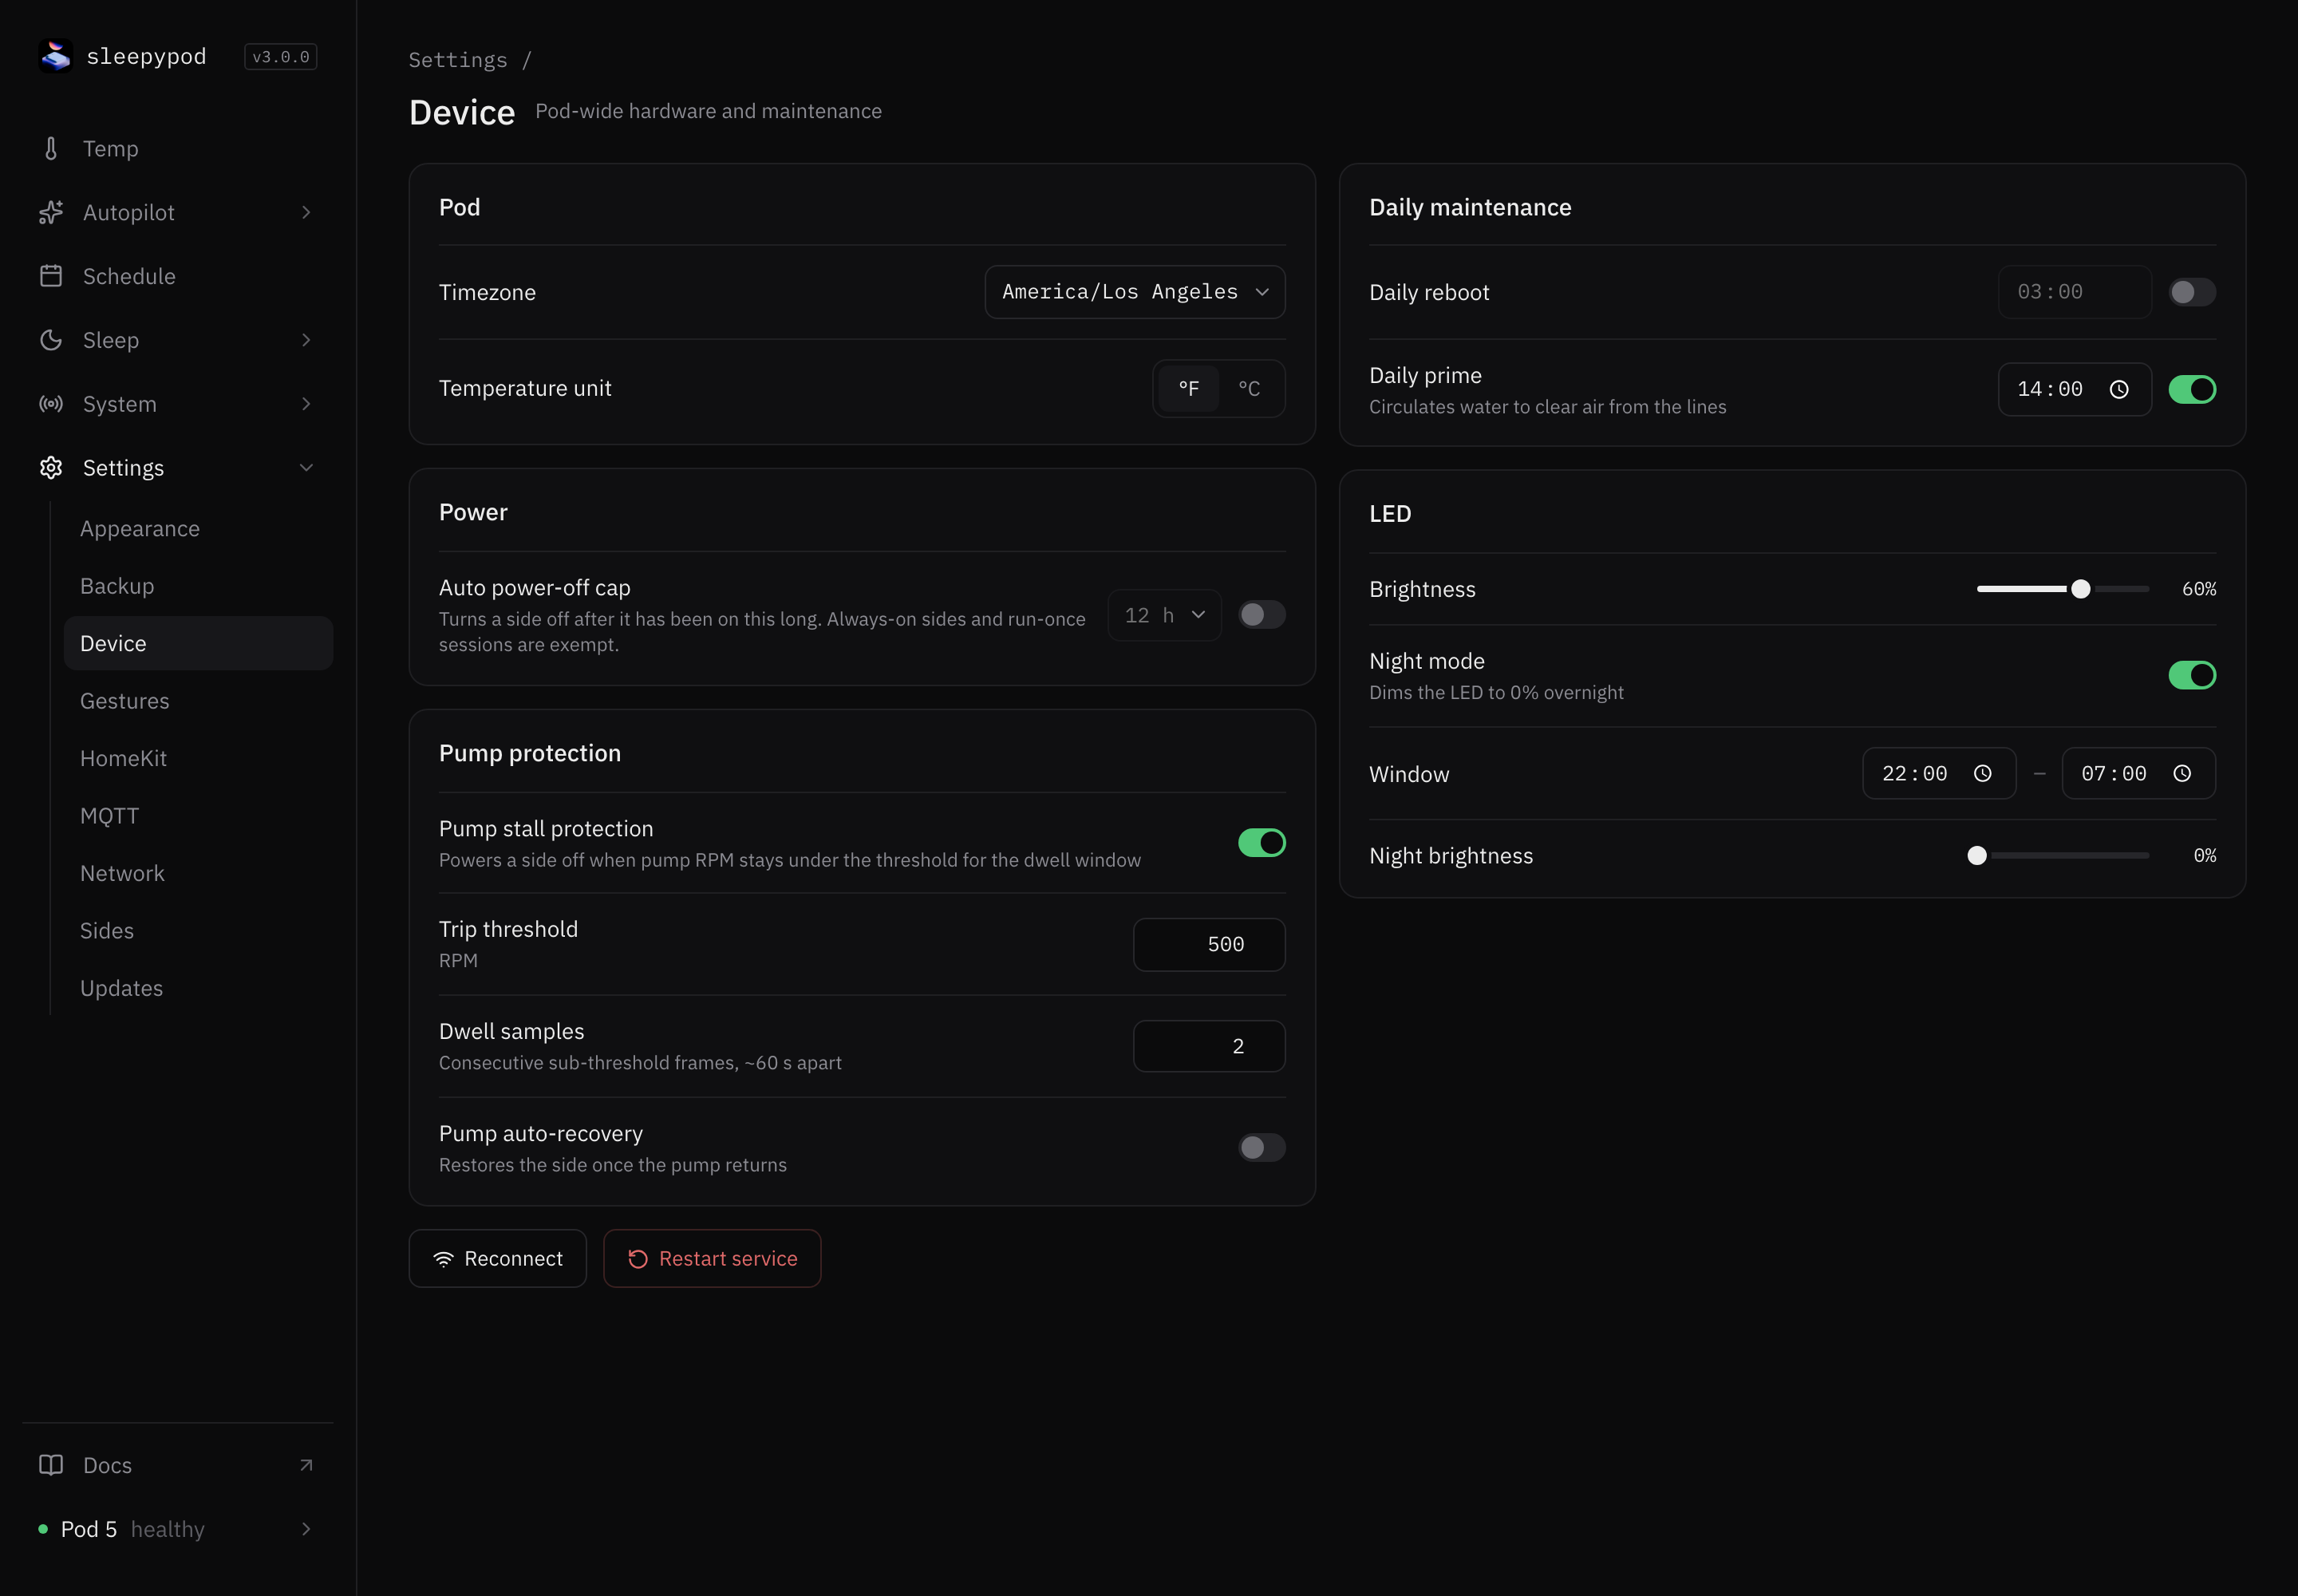Click the Sleep moon icon

click(x=51, y=340)
